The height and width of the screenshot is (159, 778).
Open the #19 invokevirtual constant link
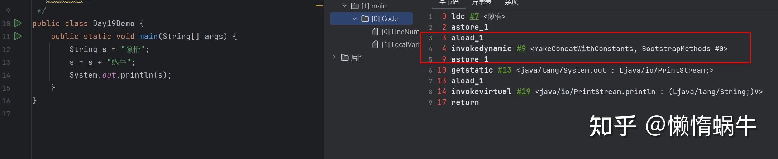pyautogui.click(x=523, y=92)
